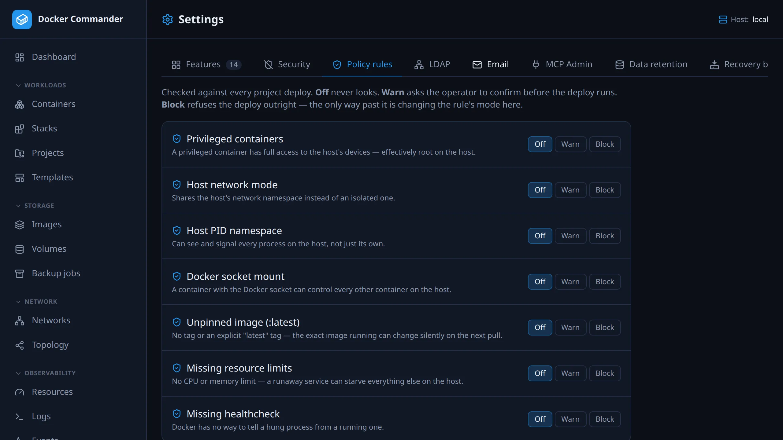
Task: Switch to the Features tab
Action: point(206,64)
